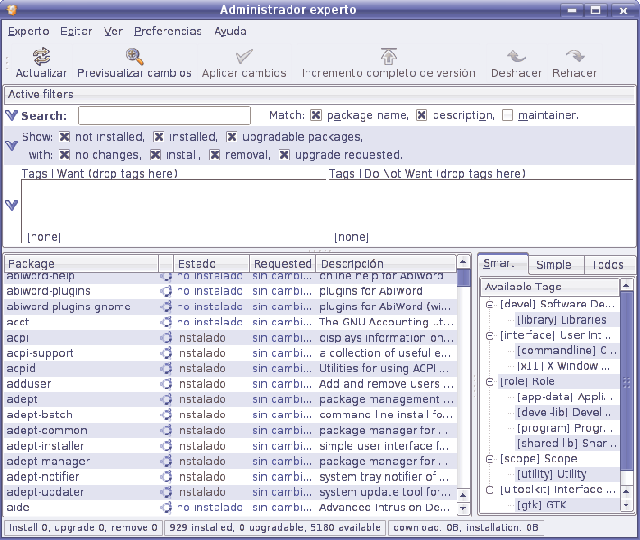Screen dimensions: 640x540
Task: Collapse the [role] Role tag tree
Action: [x=489, y=382]
